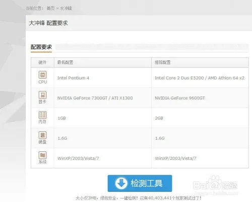Click the 大冲锋 配置要求 page heading
This screenshot has height=202, width=252.
[x=48, y=23]
